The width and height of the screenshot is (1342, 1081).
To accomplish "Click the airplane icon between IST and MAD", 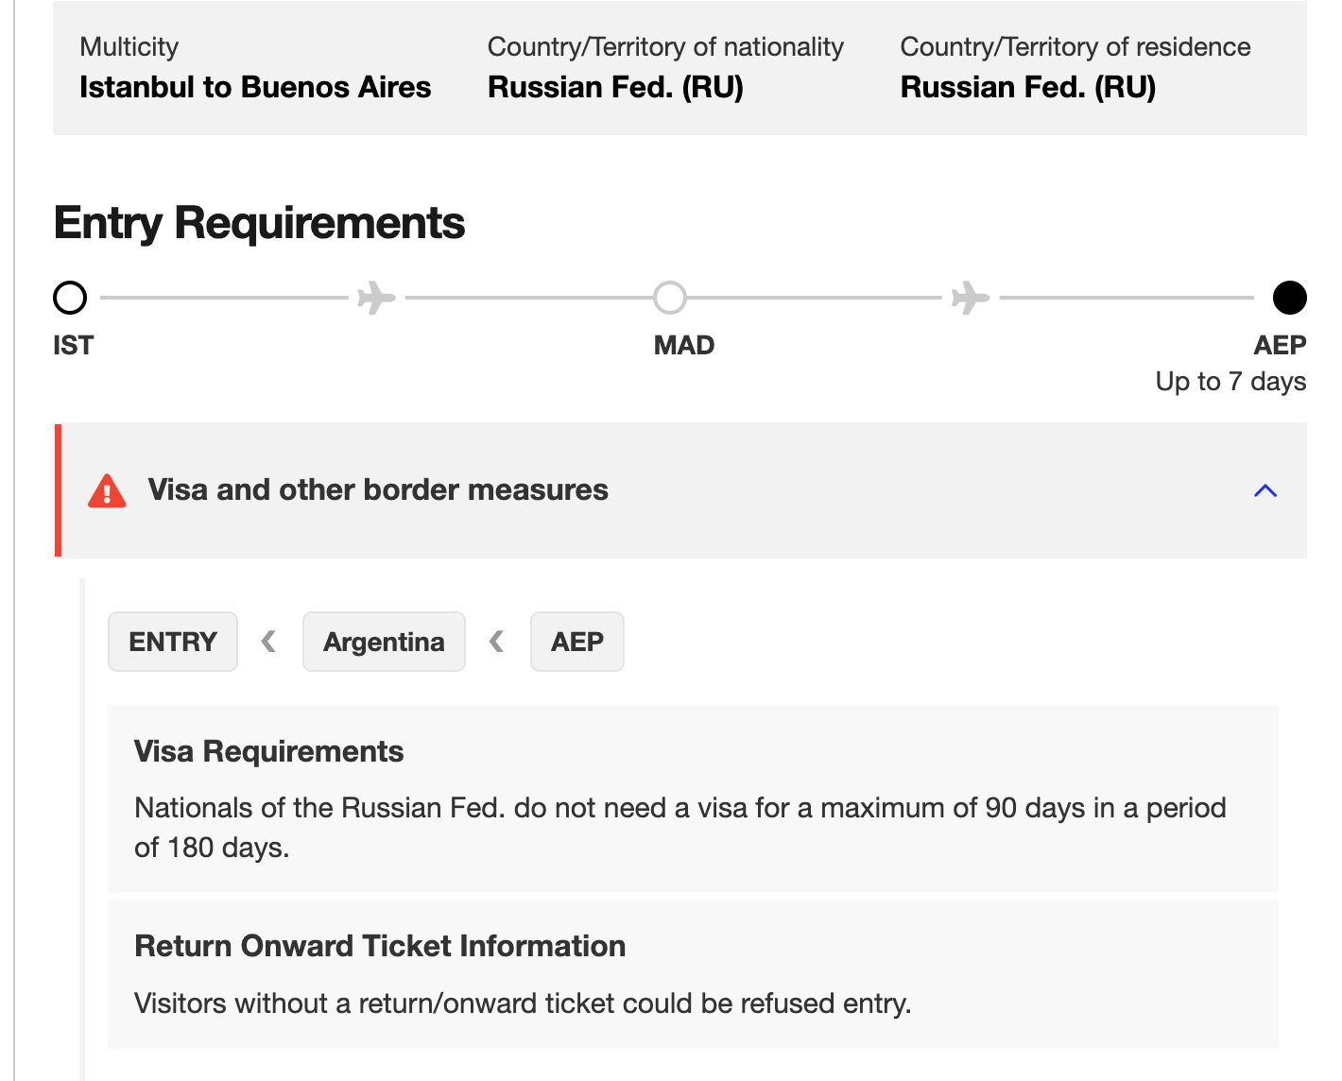I will 376,298.
